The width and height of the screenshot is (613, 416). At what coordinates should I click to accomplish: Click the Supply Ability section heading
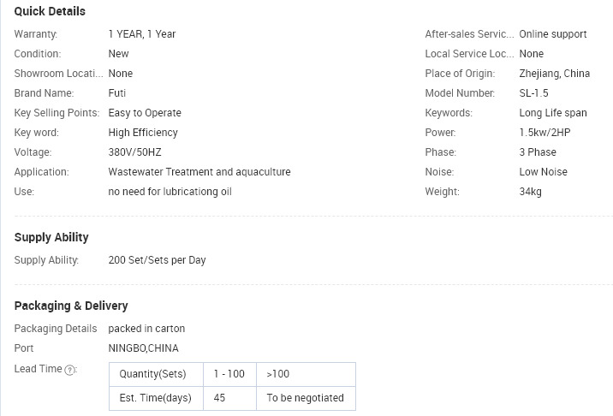point(51,237)
